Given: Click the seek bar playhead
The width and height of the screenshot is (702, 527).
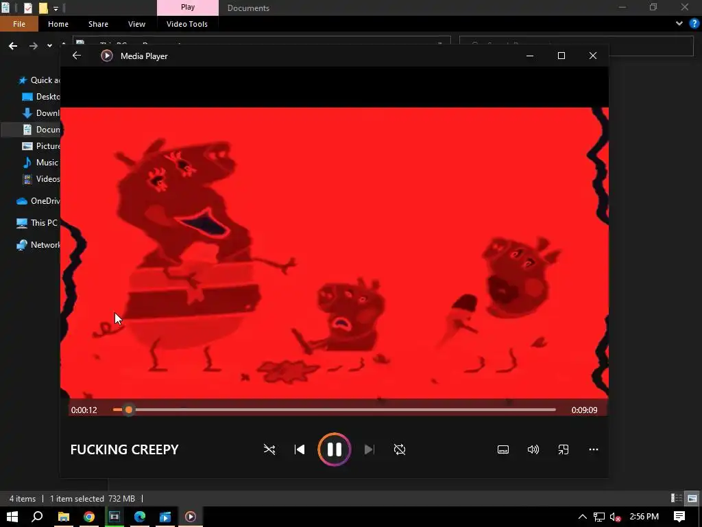Looking at the screenshot, I should tap(129, 410).
